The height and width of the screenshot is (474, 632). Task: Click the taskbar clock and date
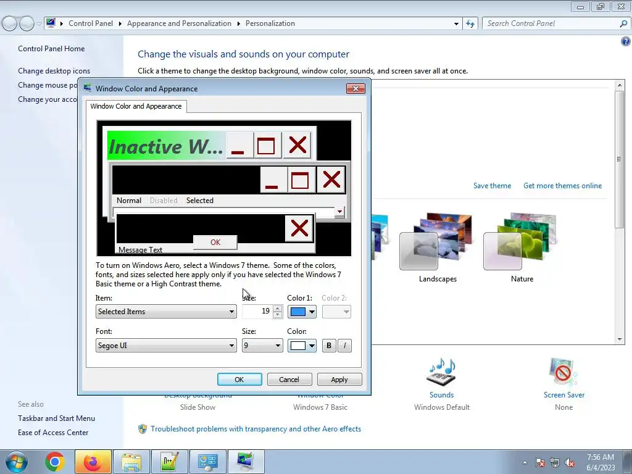click(601, 462)
